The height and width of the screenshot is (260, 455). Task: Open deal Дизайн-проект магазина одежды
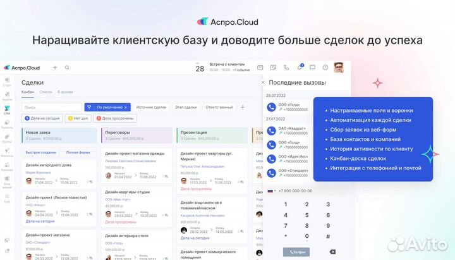click(135, 153)
